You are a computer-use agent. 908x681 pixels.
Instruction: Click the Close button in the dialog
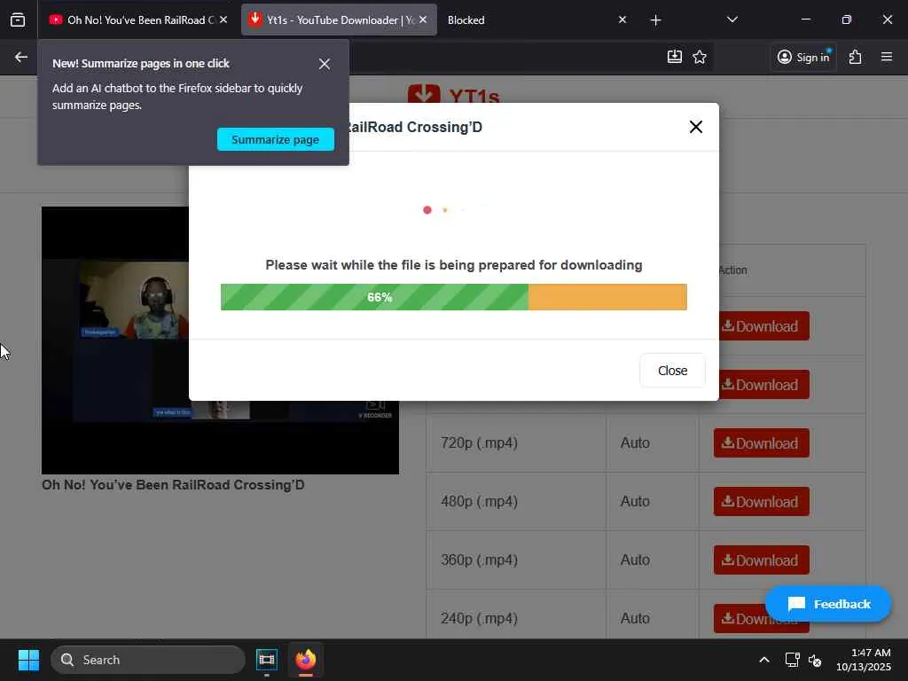pos(672,371)
